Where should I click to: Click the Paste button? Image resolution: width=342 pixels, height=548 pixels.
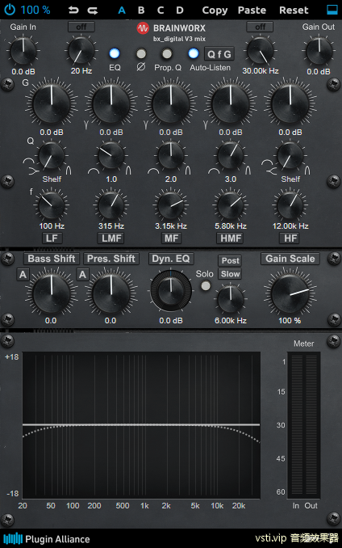(252, 11)
